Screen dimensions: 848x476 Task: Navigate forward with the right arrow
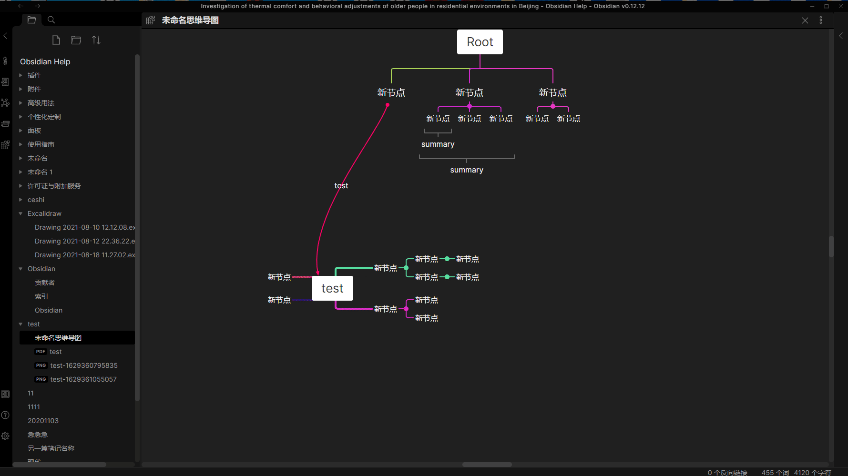[x=37, y=6]
